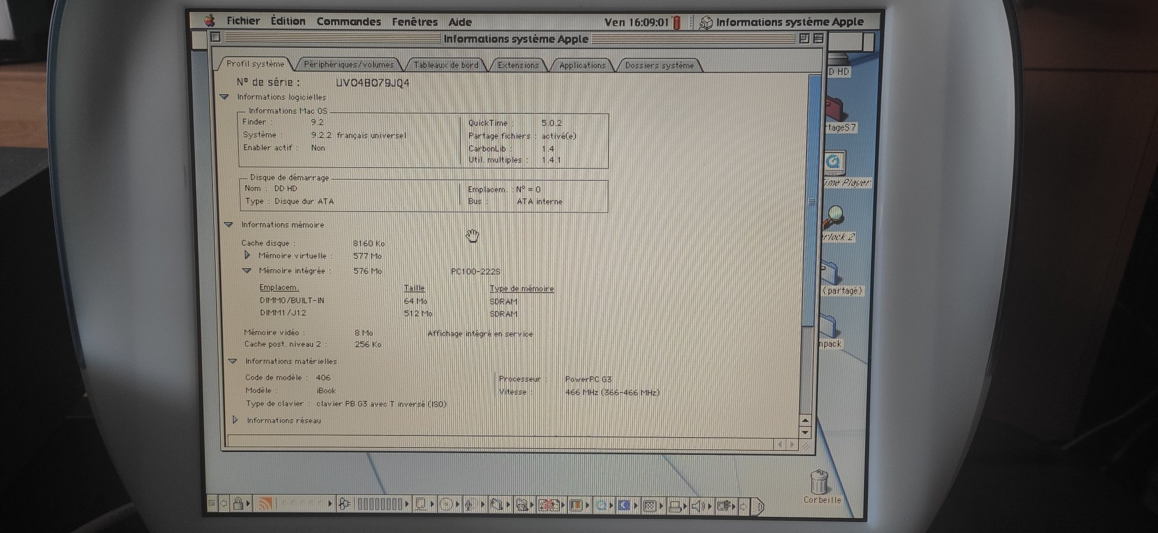Click the control strip left scroll arrow

[223, 504]
